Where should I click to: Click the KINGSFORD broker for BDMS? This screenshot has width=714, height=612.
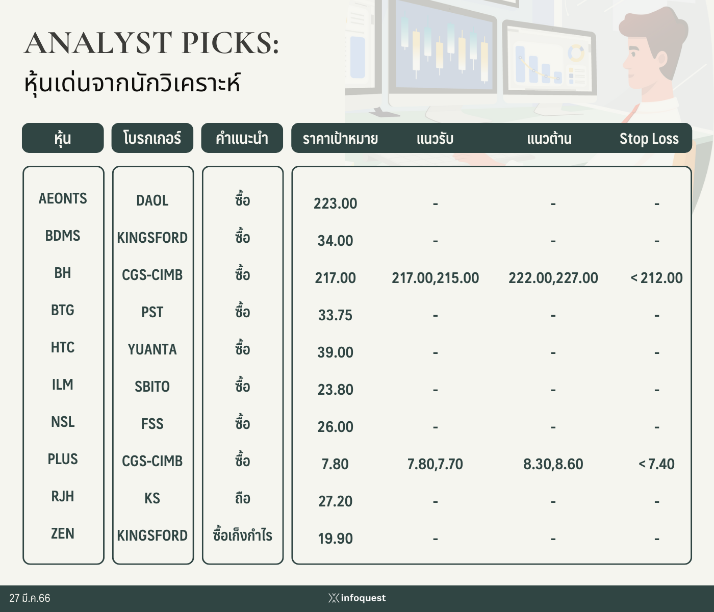[x=152, y=238]
